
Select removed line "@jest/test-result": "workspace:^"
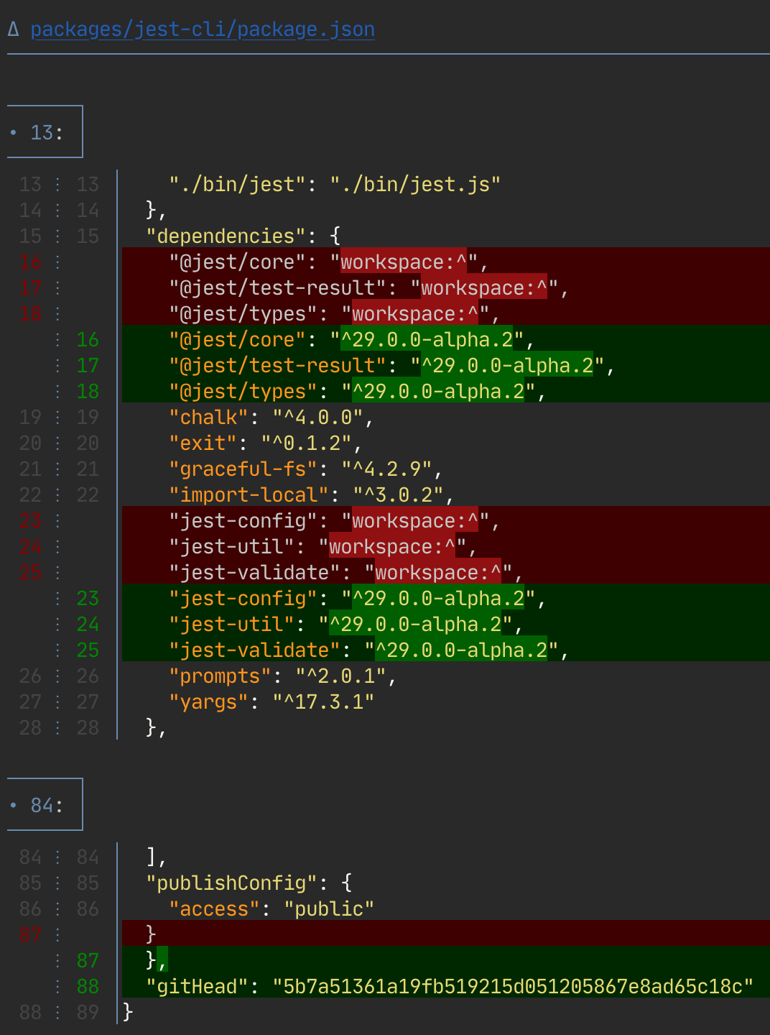tap(446, 287)
